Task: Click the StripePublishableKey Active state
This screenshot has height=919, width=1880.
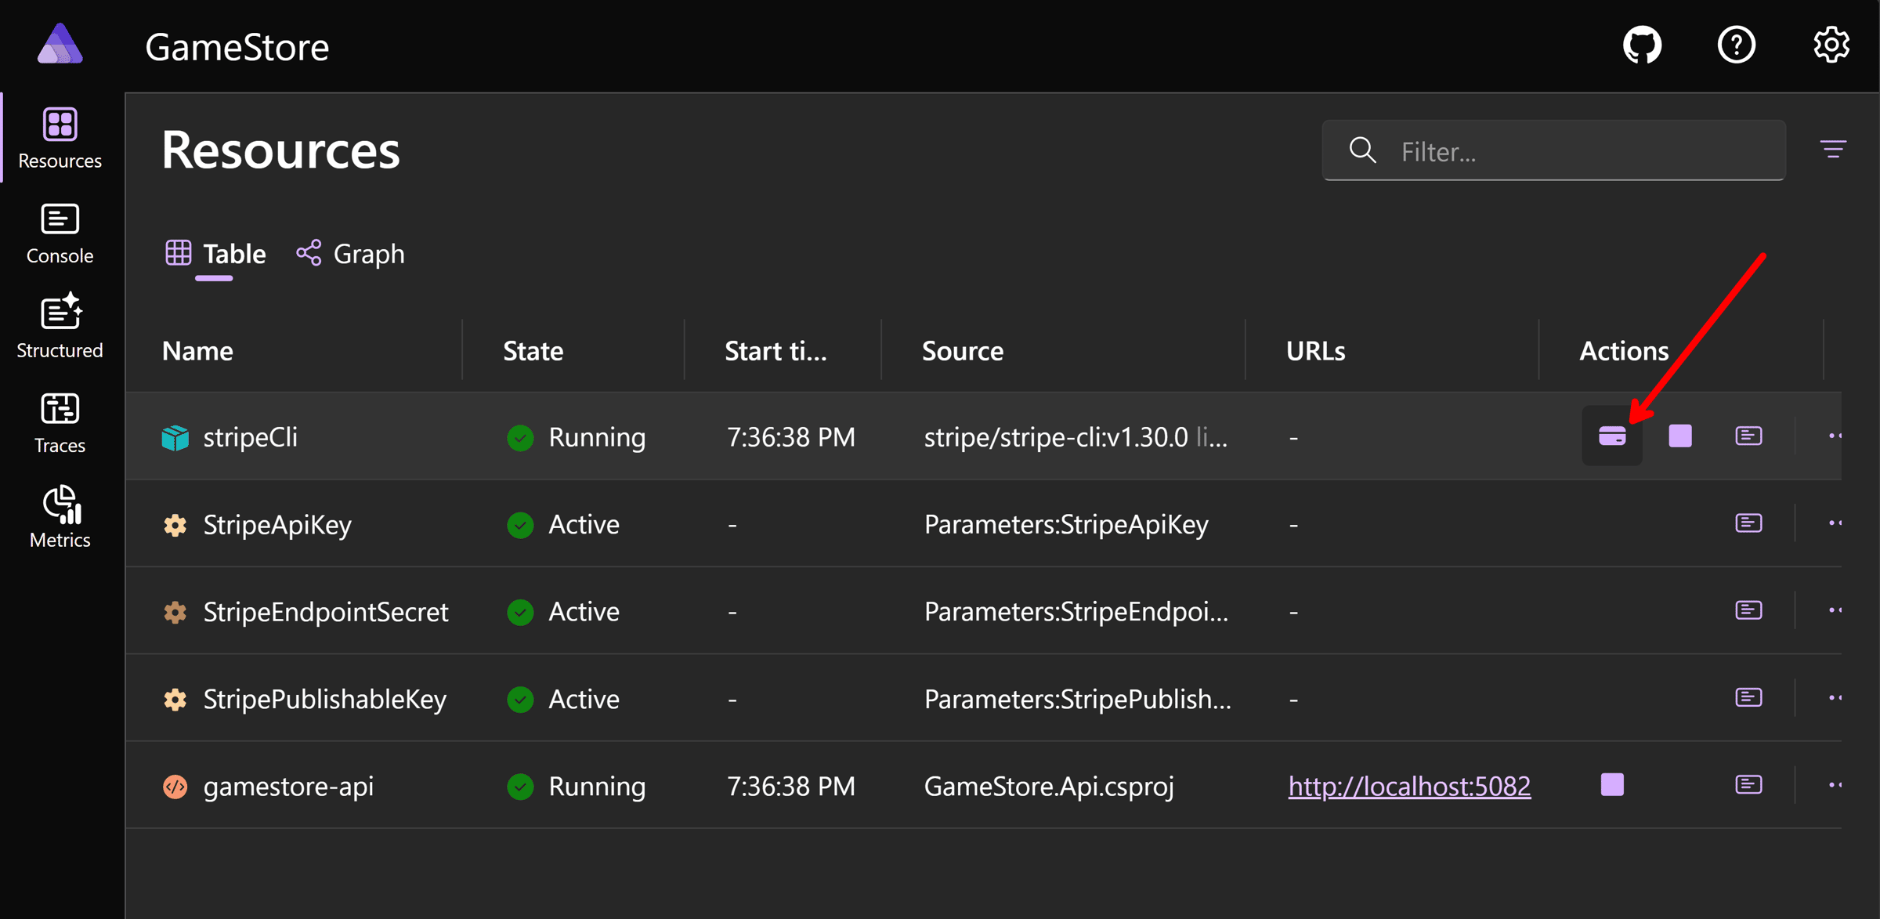Action: tap(563, 699)
